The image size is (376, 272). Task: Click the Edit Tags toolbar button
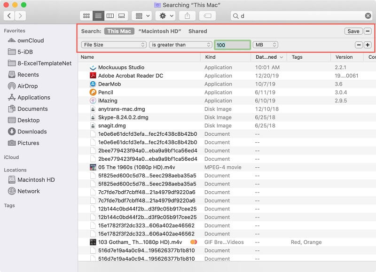207,16
